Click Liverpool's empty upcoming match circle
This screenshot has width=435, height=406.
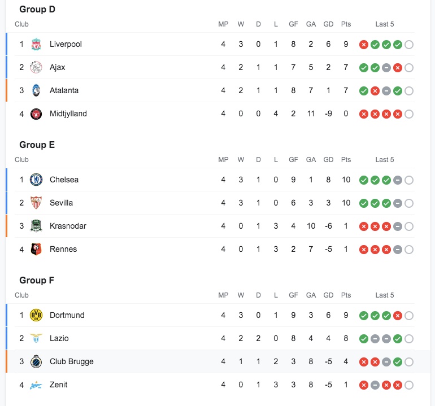(409, 45)
